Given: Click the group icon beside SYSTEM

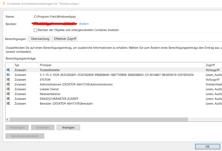Looking at the screenshot, I should (8, 79).
